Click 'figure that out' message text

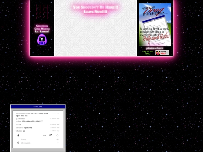(x=21, y=116)
